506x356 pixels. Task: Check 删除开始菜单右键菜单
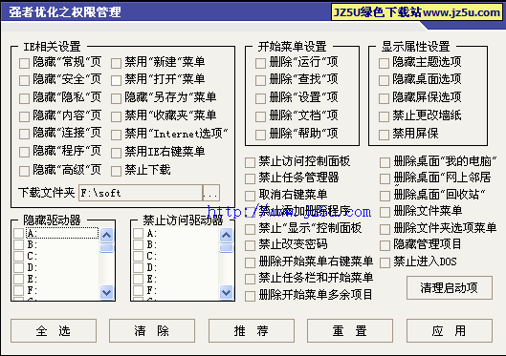[250, 262]
